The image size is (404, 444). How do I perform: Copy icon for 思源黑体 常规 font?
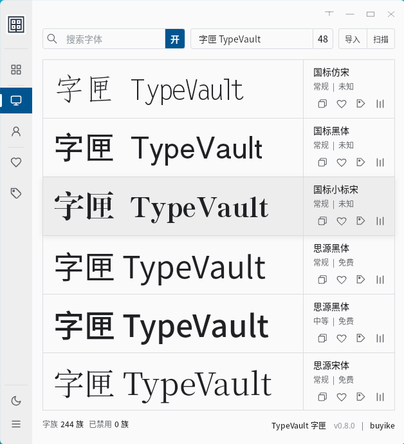(x=322, y=280)
